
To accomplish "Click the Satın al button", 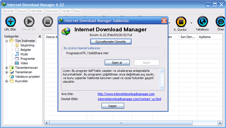I will tap(117, 63).
